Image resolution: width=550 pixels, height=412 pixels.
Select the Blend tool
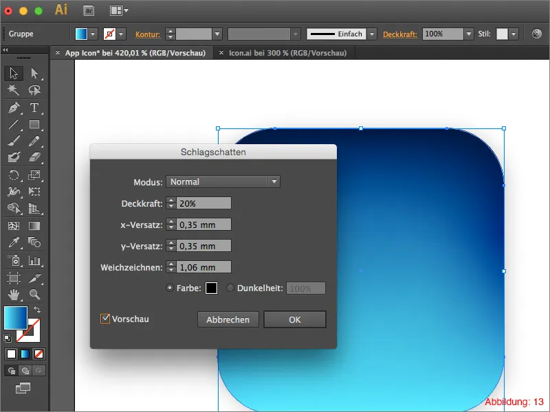pos(34,242)
